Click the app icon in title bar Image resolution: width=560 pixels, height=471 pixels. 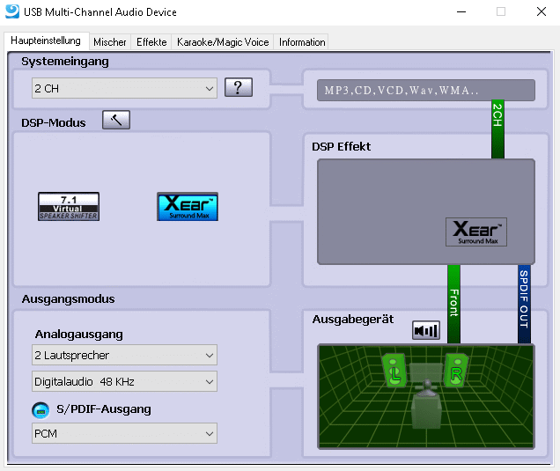click(12, 11)
